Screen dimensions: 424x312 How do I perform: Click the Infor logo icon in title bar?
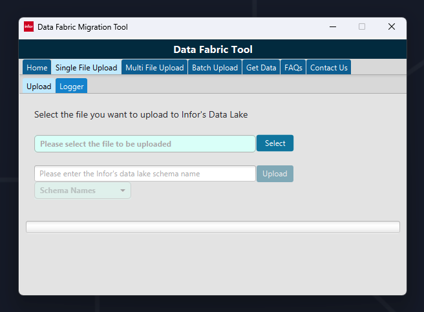[x=28, y=26]
